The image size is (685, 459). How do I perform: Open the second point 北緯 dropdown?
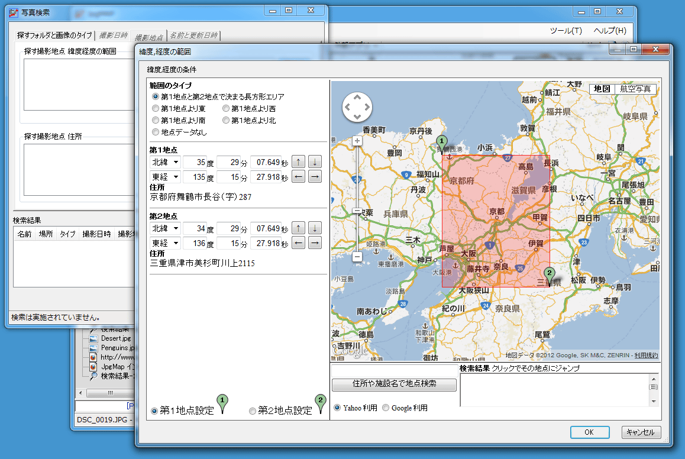pyautogui.click(x=164, y=228)
